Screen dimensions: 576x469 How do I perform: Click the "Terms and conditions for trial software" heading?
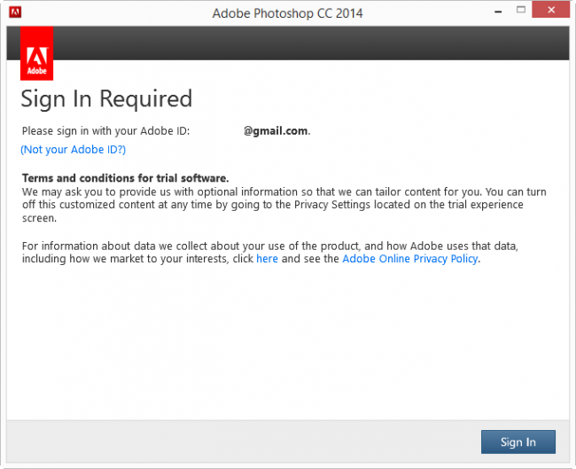click(125, 178)
